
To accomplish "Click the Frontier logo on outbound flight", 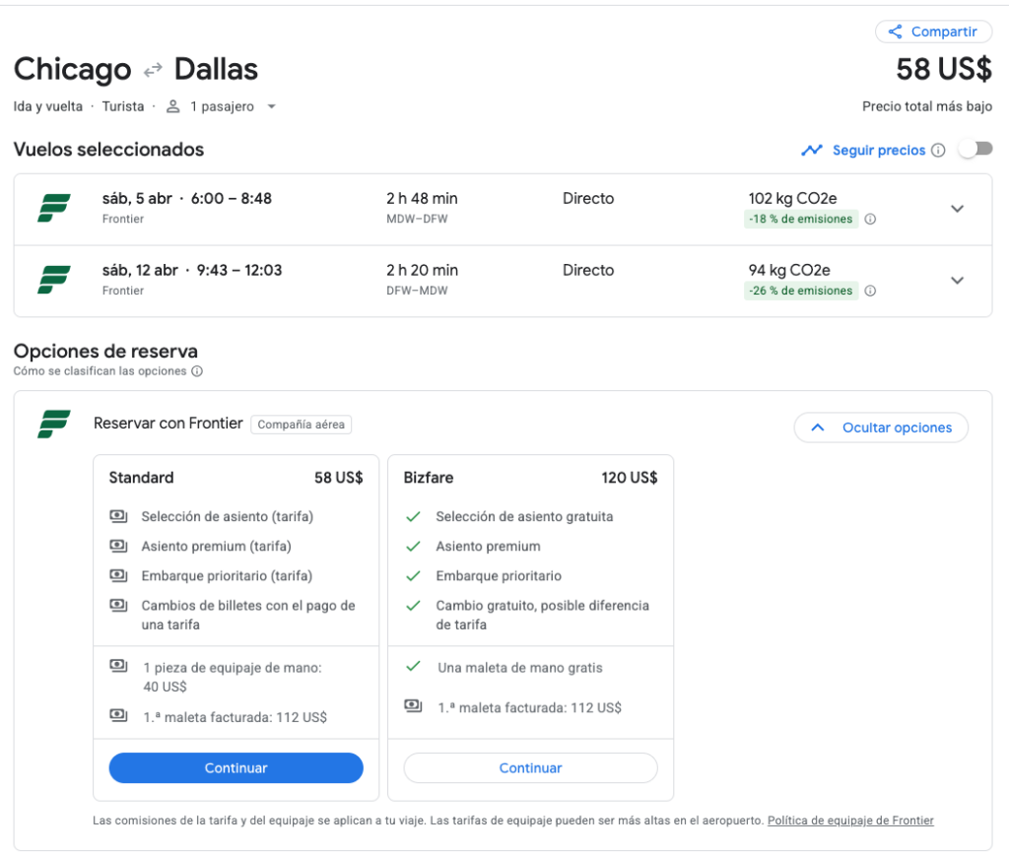I will click(x=54, y=208).
